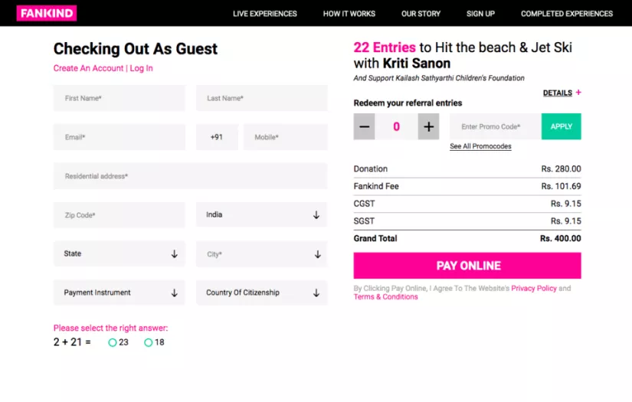This screenshot has width=632, height=402.
Task: Open the Privacy Policy link
Action: (x=534, y=289)
